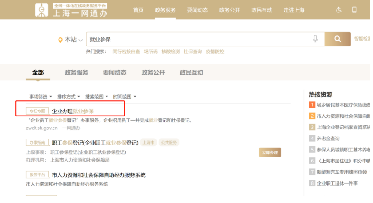Click 上级事项 职工参保登记 text line
This screenshot has width=373, height=203.
tap(76, 152)
